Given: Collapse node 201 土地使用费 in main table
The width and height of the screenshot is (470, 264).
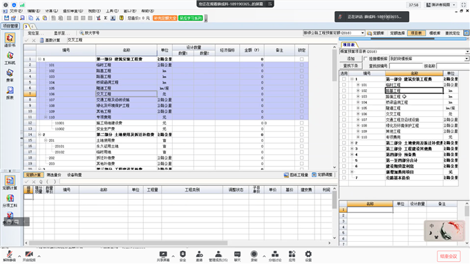Looking at the screenshot, I should coord(46,140).
